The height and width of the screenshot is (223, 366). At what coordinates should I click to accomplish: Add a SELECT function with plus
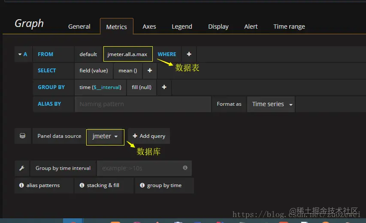click(150, 71)
